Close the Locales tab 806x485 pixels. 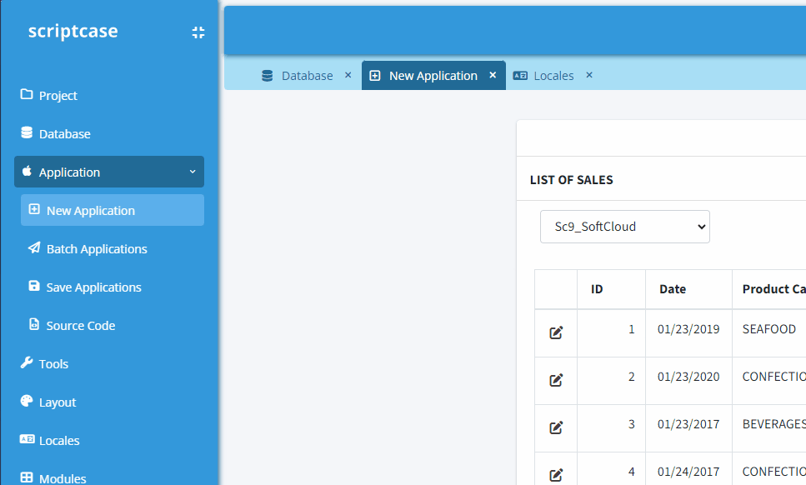coord(589,75)
